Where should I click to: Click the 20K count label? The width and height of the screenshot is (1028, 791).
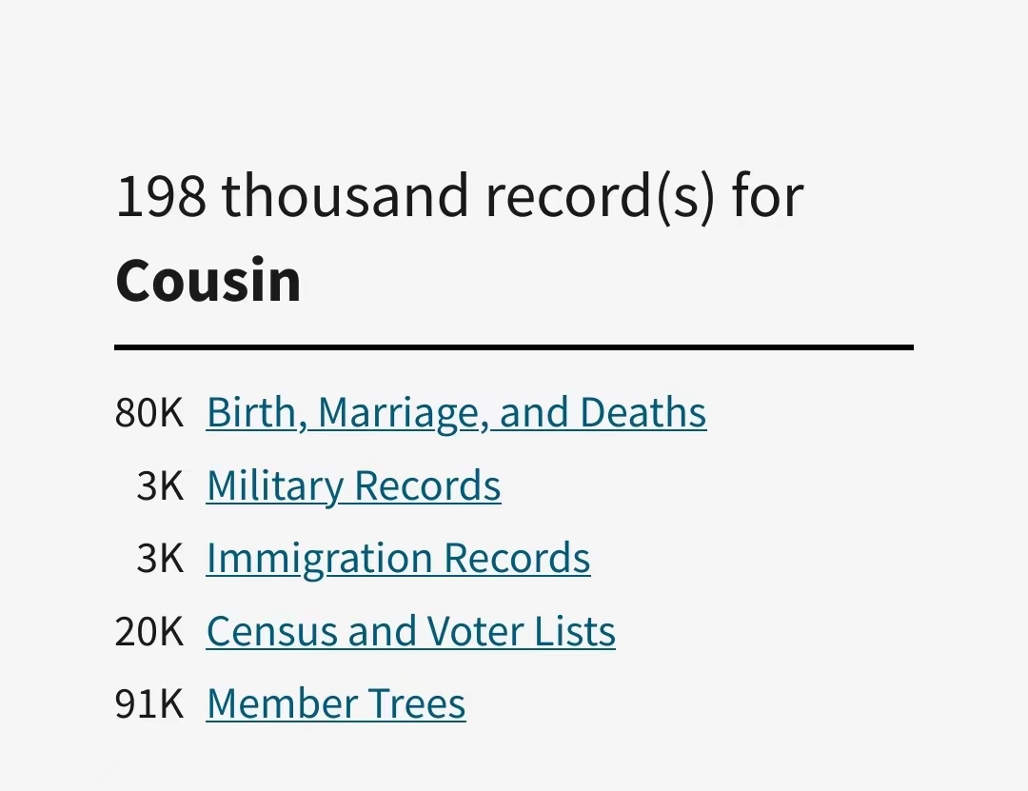(149, 631)
